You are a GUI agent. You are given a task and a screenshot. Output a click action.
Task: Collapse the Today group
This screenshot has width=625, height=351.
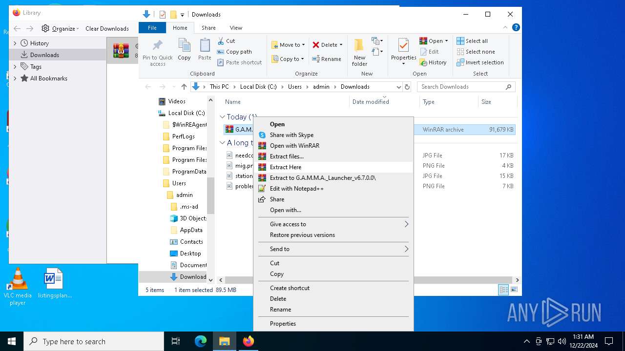(x=222, y=117)
